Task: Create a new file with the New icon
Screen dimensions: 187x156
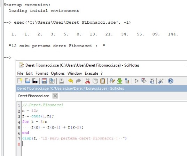Action: tap(20, 81)
